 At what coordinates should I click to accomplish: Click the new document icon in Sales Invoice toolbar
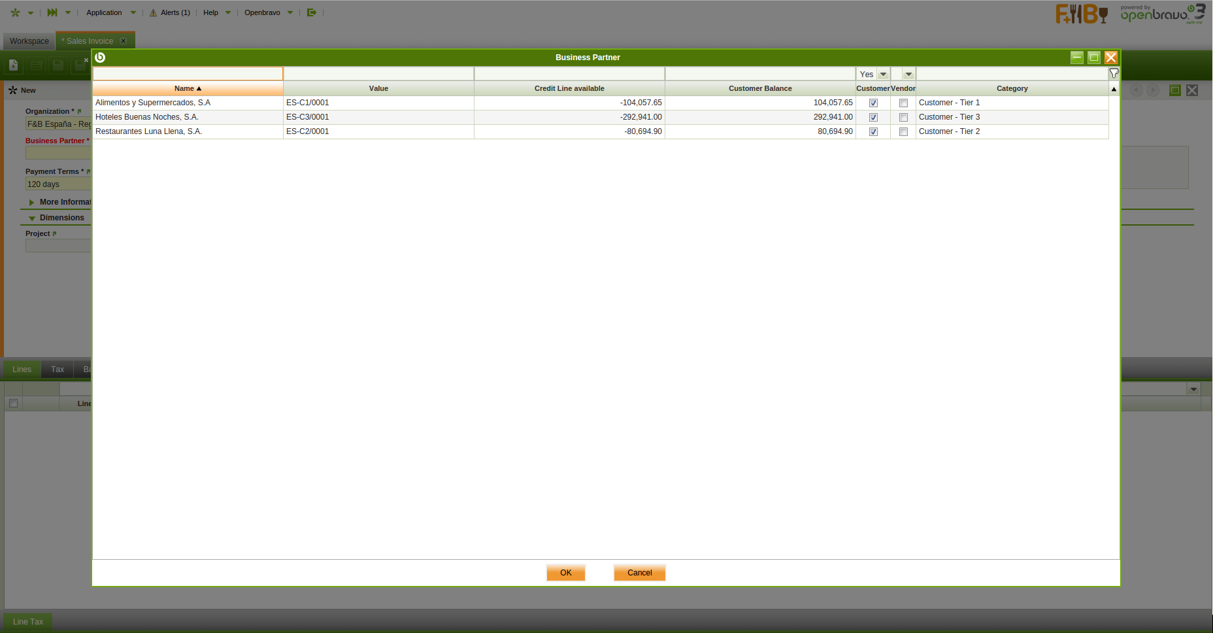click(13, 65)
